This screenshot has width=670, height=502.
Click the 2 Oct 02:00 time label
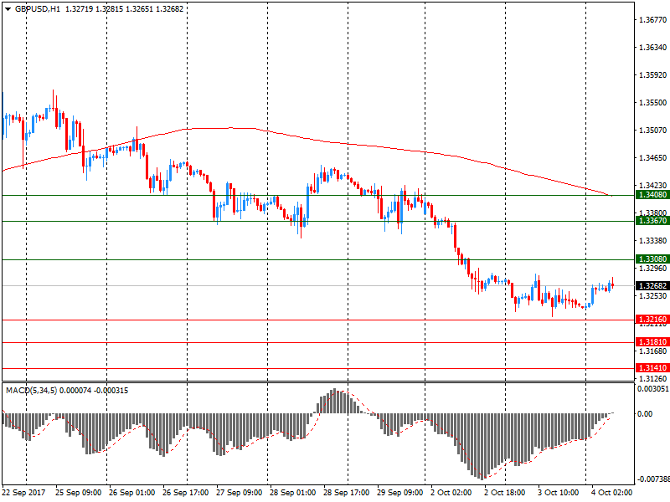(451, 493)
